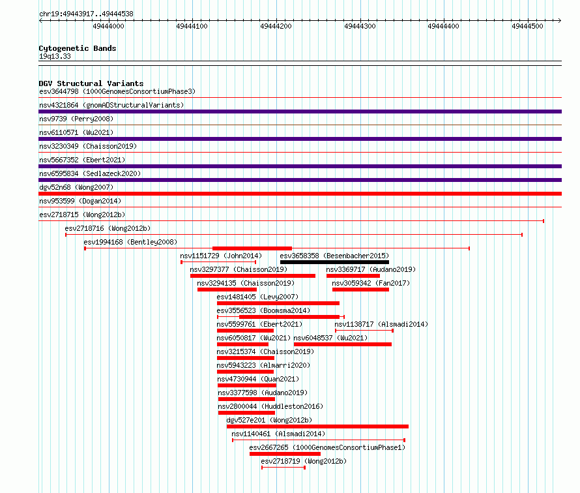Click the red bar under nsv3059342
This screenshot has width=580, height=493.
(360, 290)
